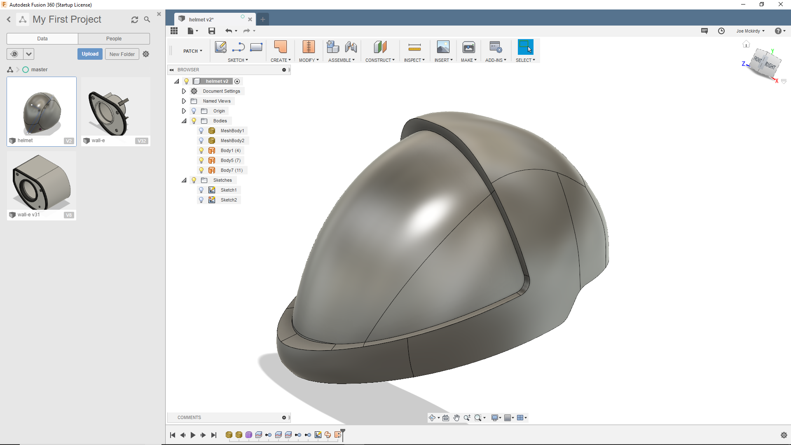Switch to the People tab
The height and width of the screenshot is (445, 791).
[114, 39]
